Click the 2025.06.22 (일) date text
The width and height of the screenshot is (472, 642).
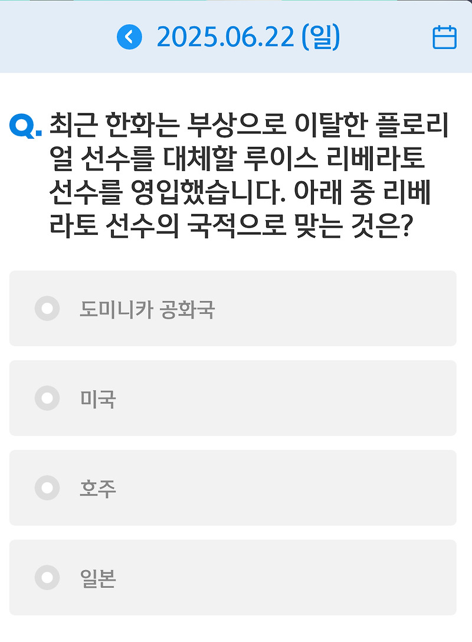[x=248, y=37]
